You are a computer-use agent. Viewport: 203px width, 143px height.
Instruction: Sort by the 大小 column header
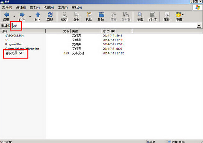point(58,31)
